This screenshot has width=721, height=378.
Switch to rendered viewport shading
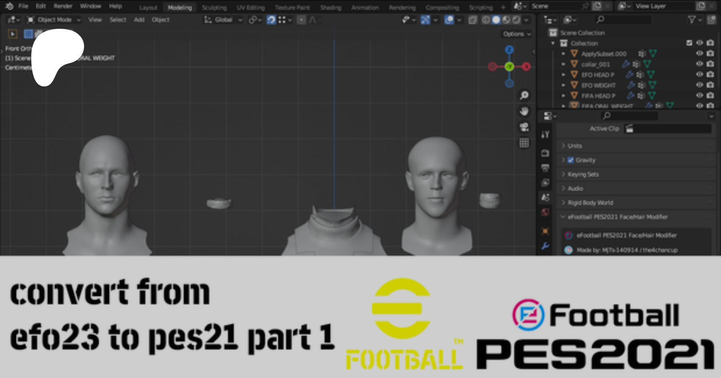coord(516,20)
